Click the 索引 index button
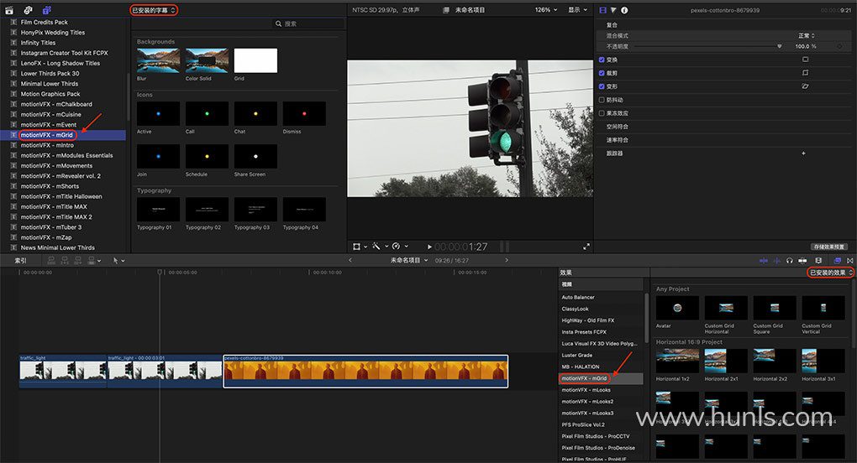Viewport: 857px width, 463px height. (x=20, y=261)
